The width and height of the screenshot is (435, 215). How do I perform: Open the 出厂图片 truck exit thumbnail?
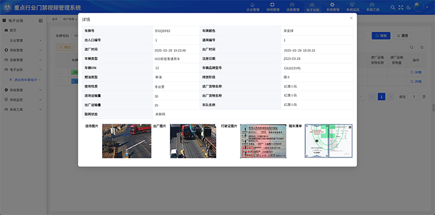(x=193, y=141)
